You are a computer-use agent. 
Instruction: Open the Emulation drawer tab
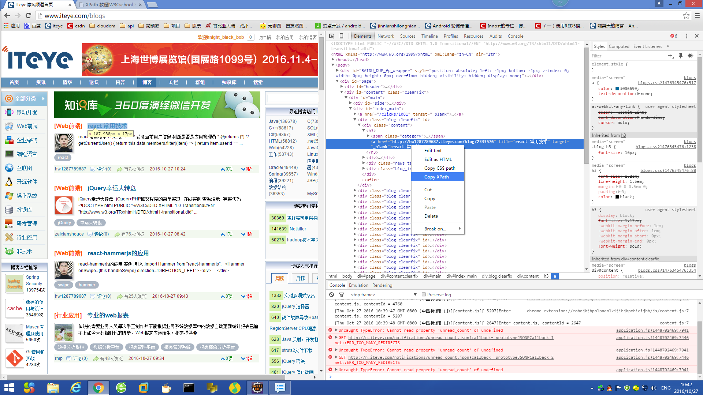click(x=358, y=285)
